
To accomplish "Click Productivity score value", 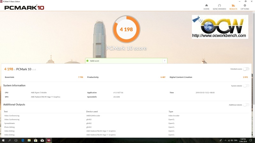I will [x=163, y=77].
